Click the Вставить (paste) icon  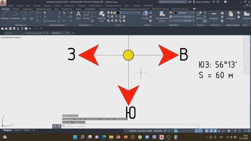pyautogui.click(x=231, y=15)
